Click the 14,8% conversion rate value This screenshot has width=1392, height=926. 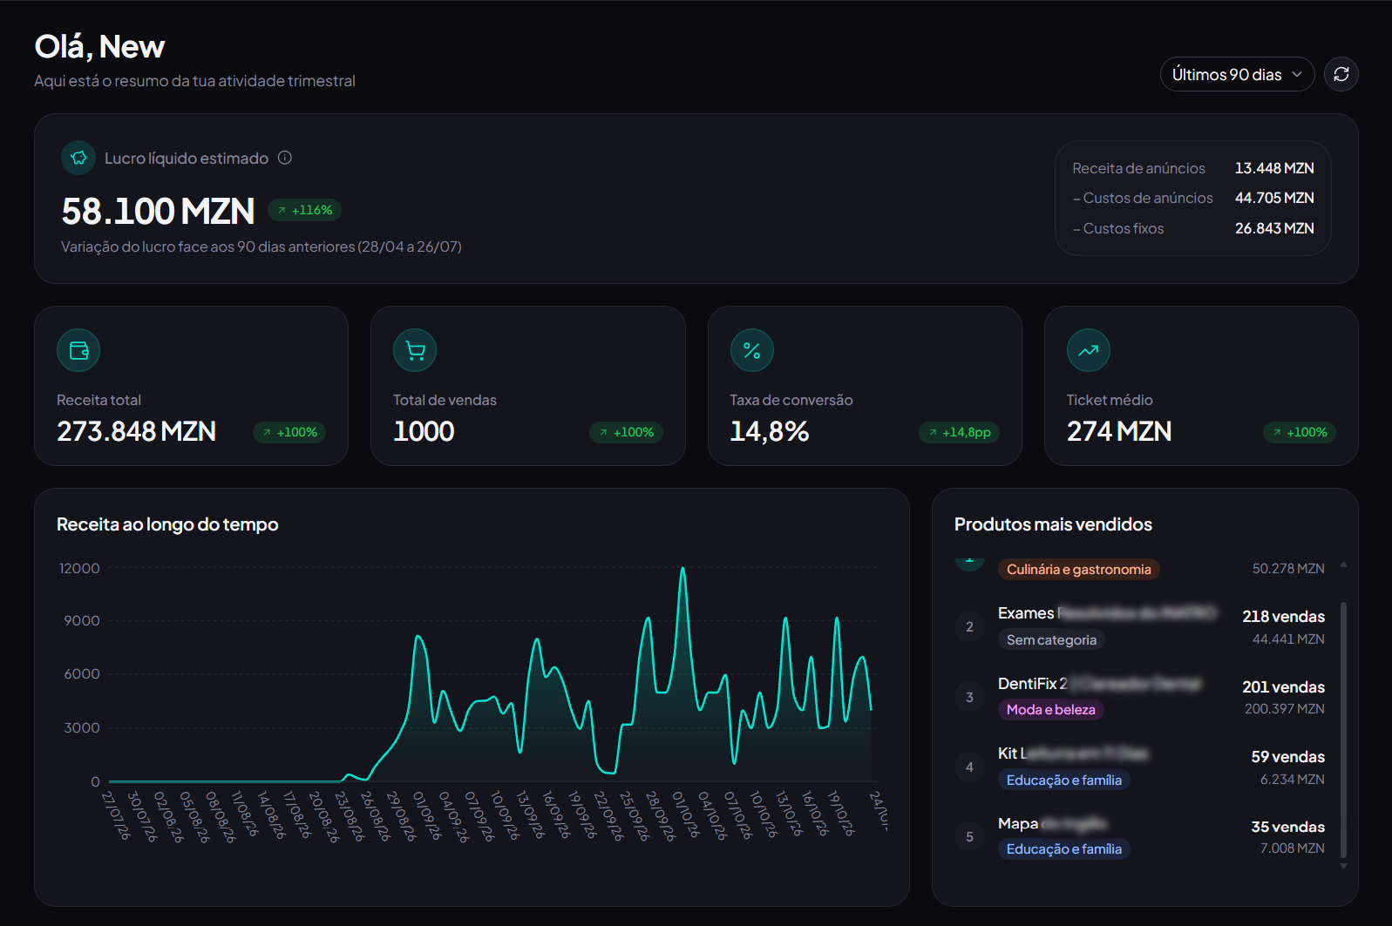pyautogui.click(x=770, y=431)
